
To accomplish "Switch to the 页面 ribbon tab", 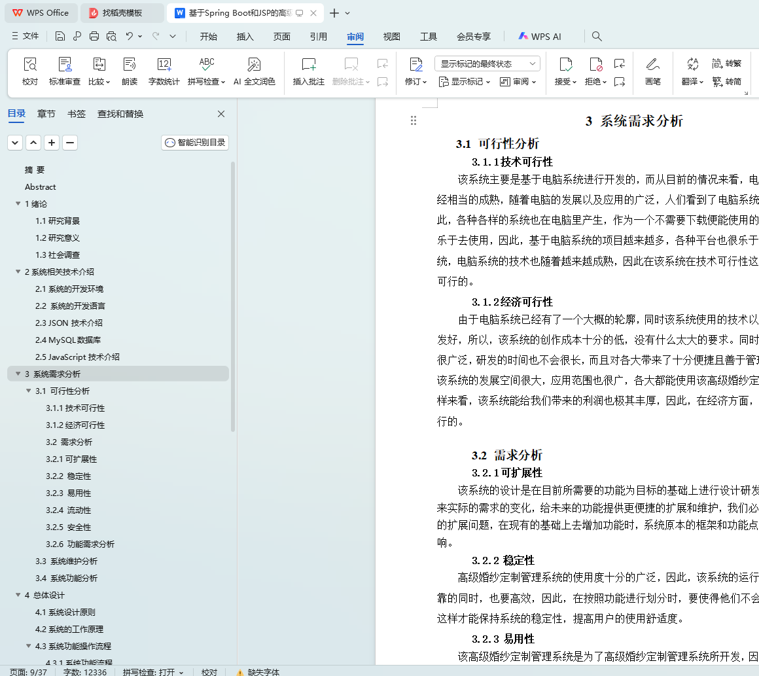I will coord(282,36).
